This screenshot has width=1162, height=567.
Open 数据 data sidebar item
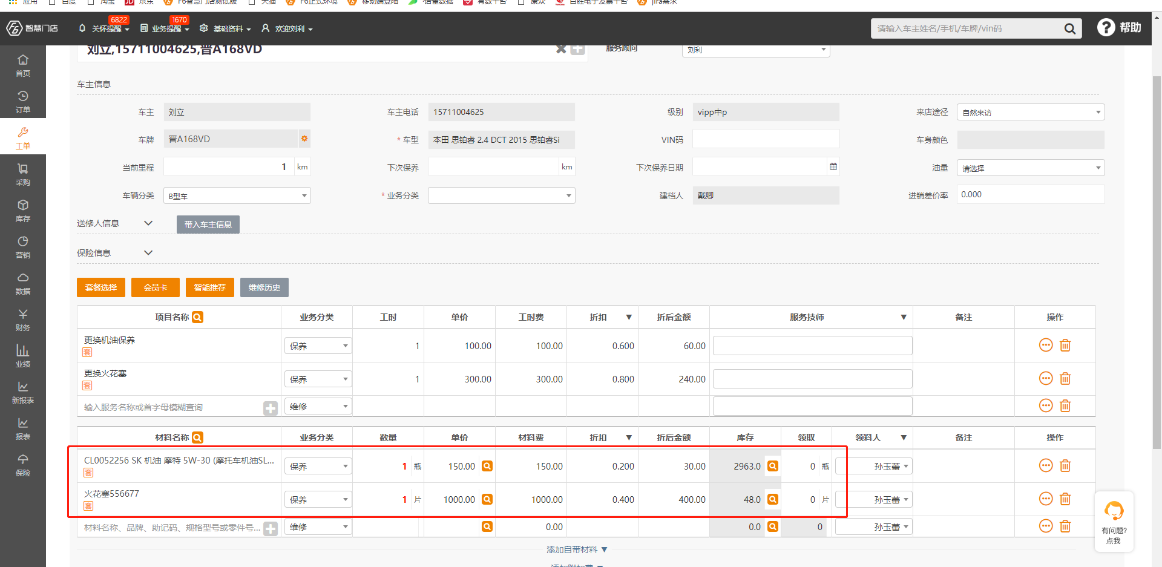coord(23,283)
